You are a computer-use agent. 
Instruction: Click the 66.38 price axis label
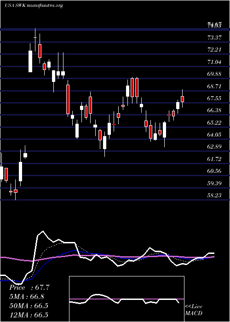214,110
